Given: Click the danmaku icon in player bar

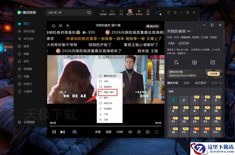Looking at the screenshot, I should [x=75, y=132].
